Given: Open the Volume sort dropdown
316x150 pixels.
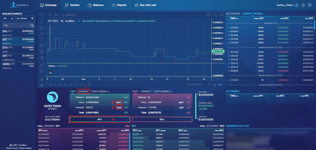Looking at the screenshot, I should 25,19.
